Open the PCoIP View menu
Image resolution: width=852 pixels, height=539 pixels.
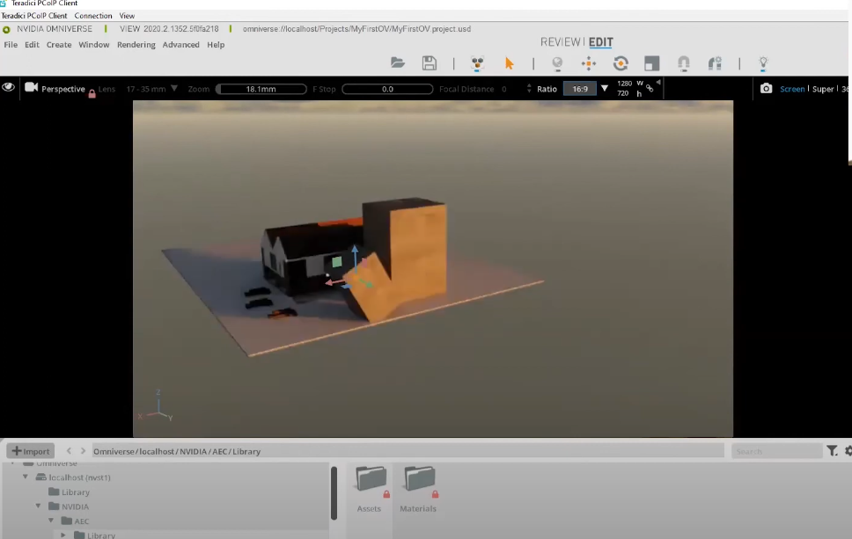coord(127,16)
